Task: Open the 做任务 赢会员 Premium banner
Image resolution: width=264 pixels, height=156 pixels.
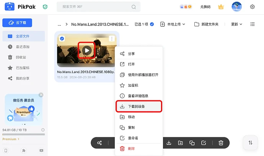Action: (24, 110)
